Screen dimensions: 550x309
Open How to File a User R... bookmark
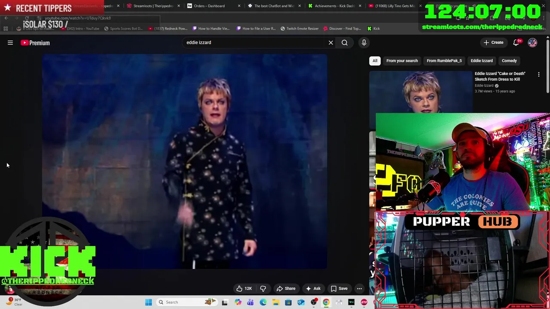pos(256,29)
